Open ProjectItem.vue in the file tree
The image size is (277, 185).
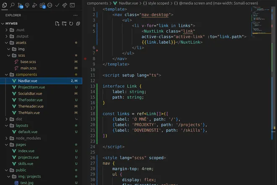(31, 87)
